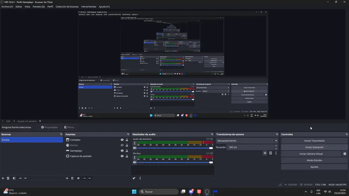
Task: Click Iniciar Cámara Virtual button
Action: pos(311,154)
